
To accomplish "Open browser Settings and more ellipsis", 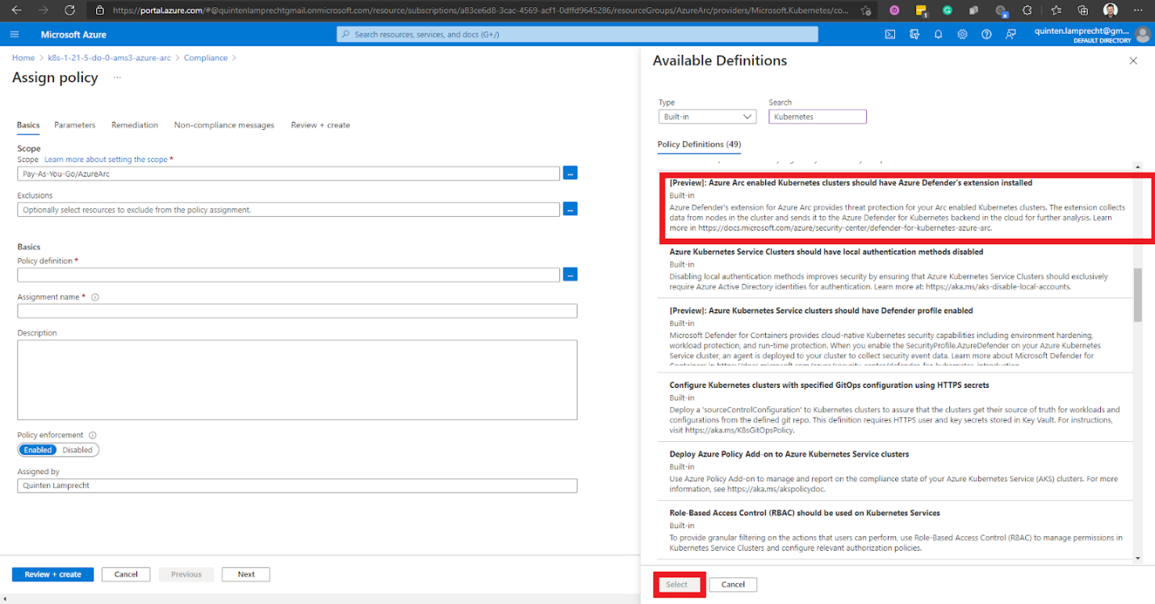I will (x=1139, y=10).
